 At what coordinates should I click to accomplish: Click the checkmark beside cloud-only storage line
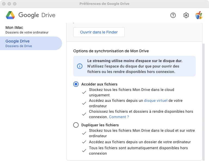(84, 92)
